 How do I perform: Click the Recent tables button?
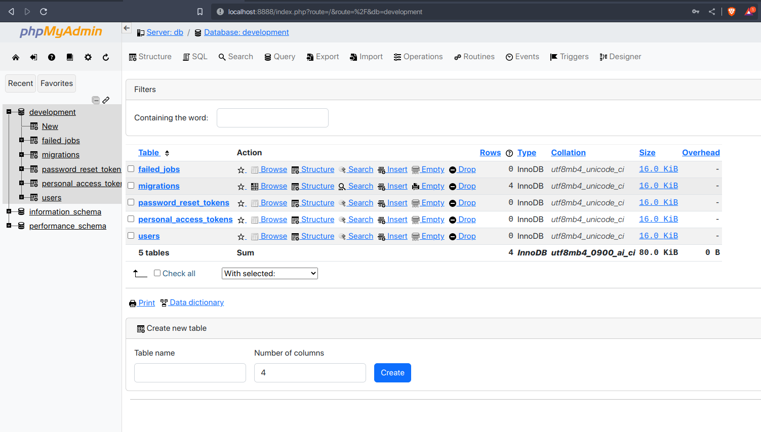pos(21,83)
